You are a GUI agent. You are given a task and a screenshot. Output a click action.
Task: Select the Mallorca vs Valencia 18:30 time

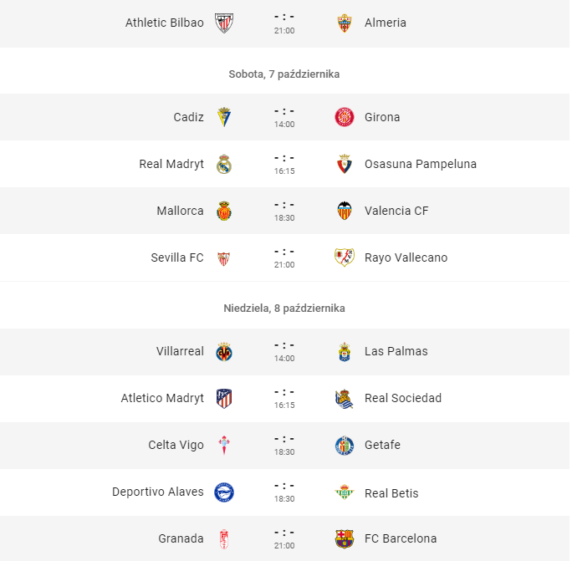click(x=284, y=218)
